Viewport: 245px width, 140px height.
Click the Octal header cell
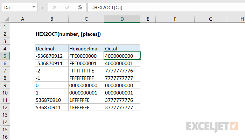[x=122, y=48]
